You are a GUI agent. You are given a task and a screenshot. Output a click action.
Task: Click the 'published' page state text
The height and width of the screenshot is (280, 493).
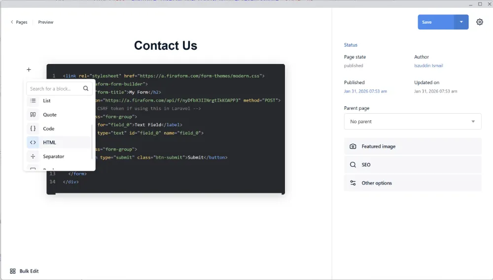pyautogui.click(x=353, y=65)
